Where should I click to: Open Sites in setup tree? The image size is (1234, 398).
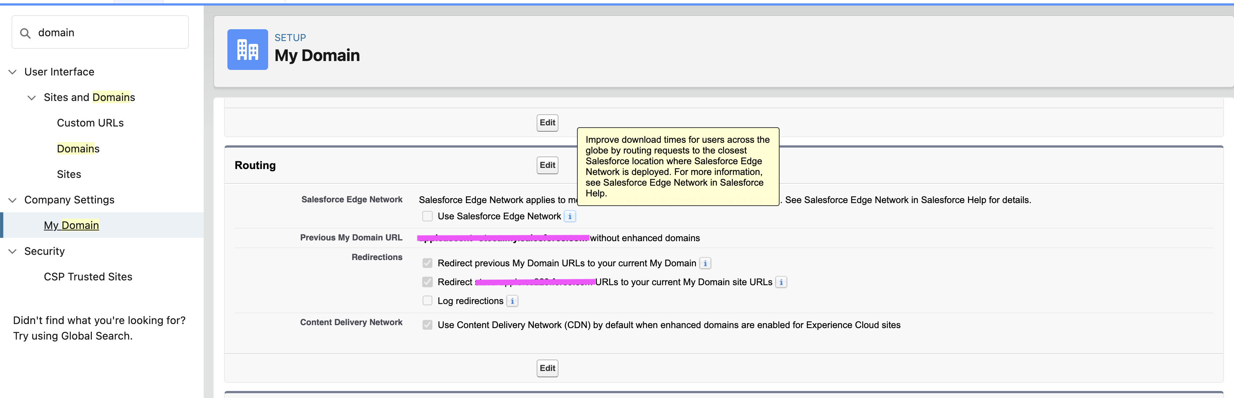[x=69, y=174]
